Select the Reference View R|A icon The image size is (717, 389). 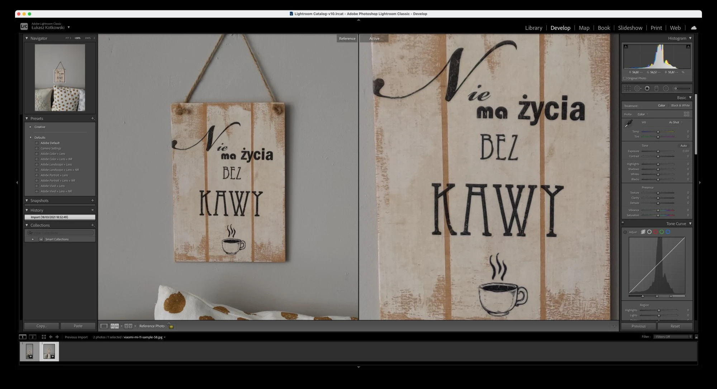coord(115,326)
